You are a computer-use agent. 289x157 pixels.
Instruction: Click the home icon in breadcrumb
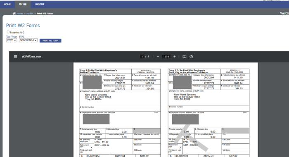(x=14, y=14)
